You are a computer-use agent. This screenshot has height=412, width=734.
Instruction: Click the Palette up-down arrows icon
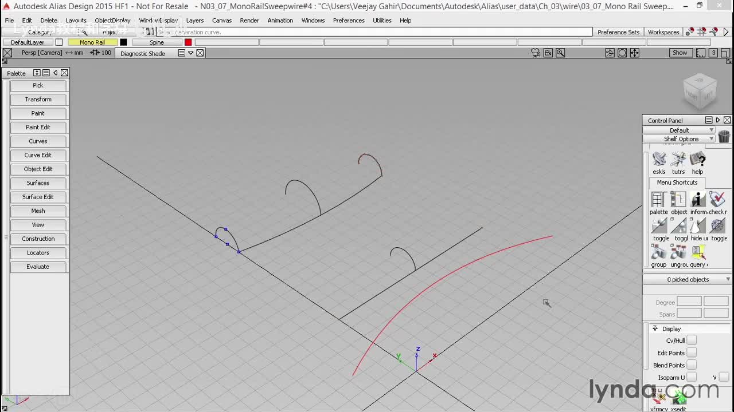pyautogui.click(x=37, y=73)
